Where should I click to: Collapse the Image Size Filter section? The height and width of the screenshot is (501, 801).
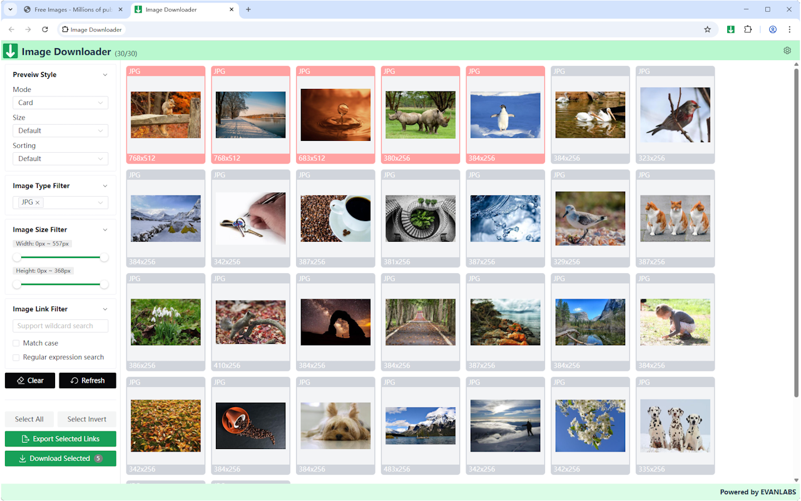click(x=105, y=230)
